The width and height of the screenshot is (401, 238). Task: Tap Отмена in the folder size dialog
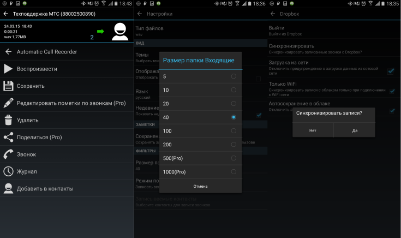coord(201,186)
